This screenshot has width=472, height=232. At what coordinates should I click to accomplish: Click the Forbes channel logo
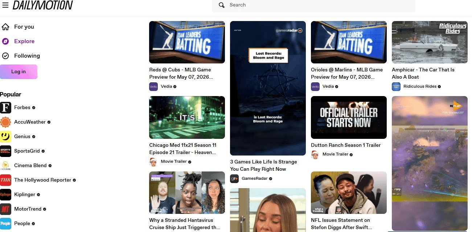pos(5,108)
